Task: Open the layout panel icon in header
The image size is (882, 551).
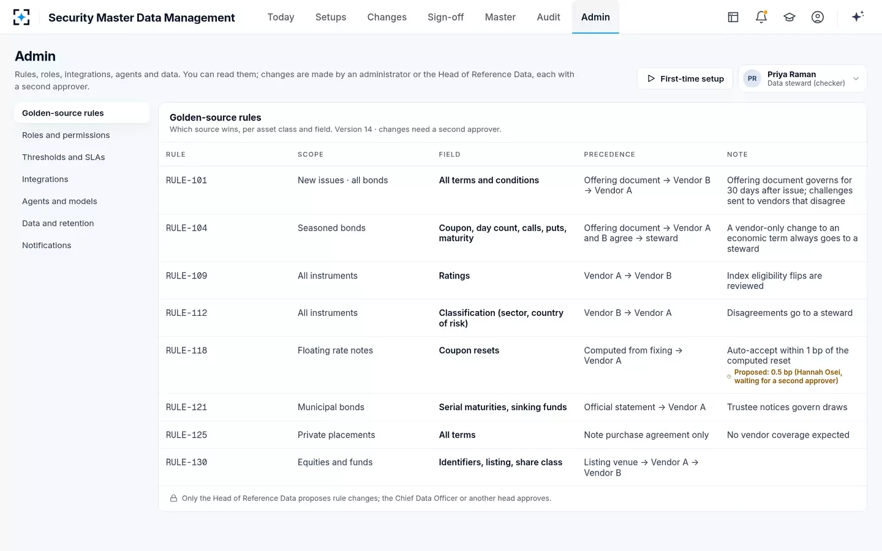Action: tap(733, 17)
